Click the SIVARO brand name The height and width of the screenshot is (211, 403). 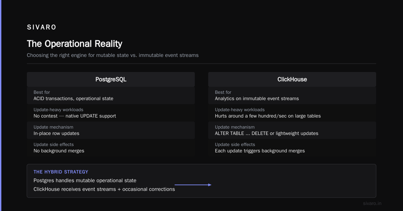42,27
